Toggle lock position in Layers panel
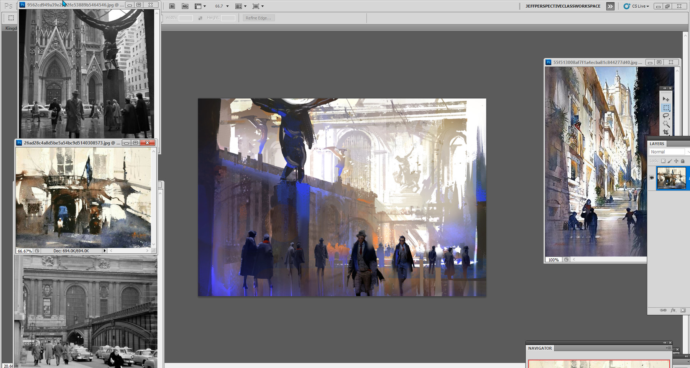Screen dimensions: 690x368 [x=676, y=161]
